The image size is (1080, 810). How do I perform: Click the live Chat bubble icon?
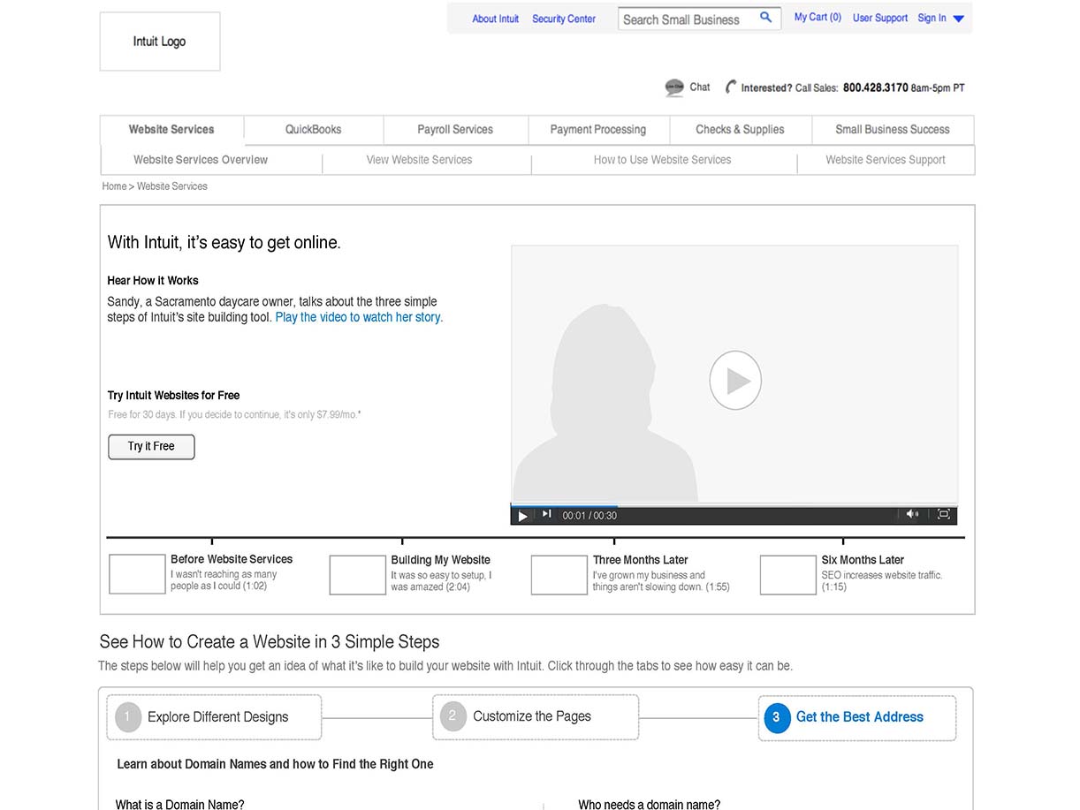[674, 87]
